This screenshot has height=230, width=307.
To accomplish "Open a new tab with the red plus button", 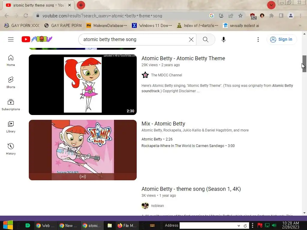I will [81, 5].
